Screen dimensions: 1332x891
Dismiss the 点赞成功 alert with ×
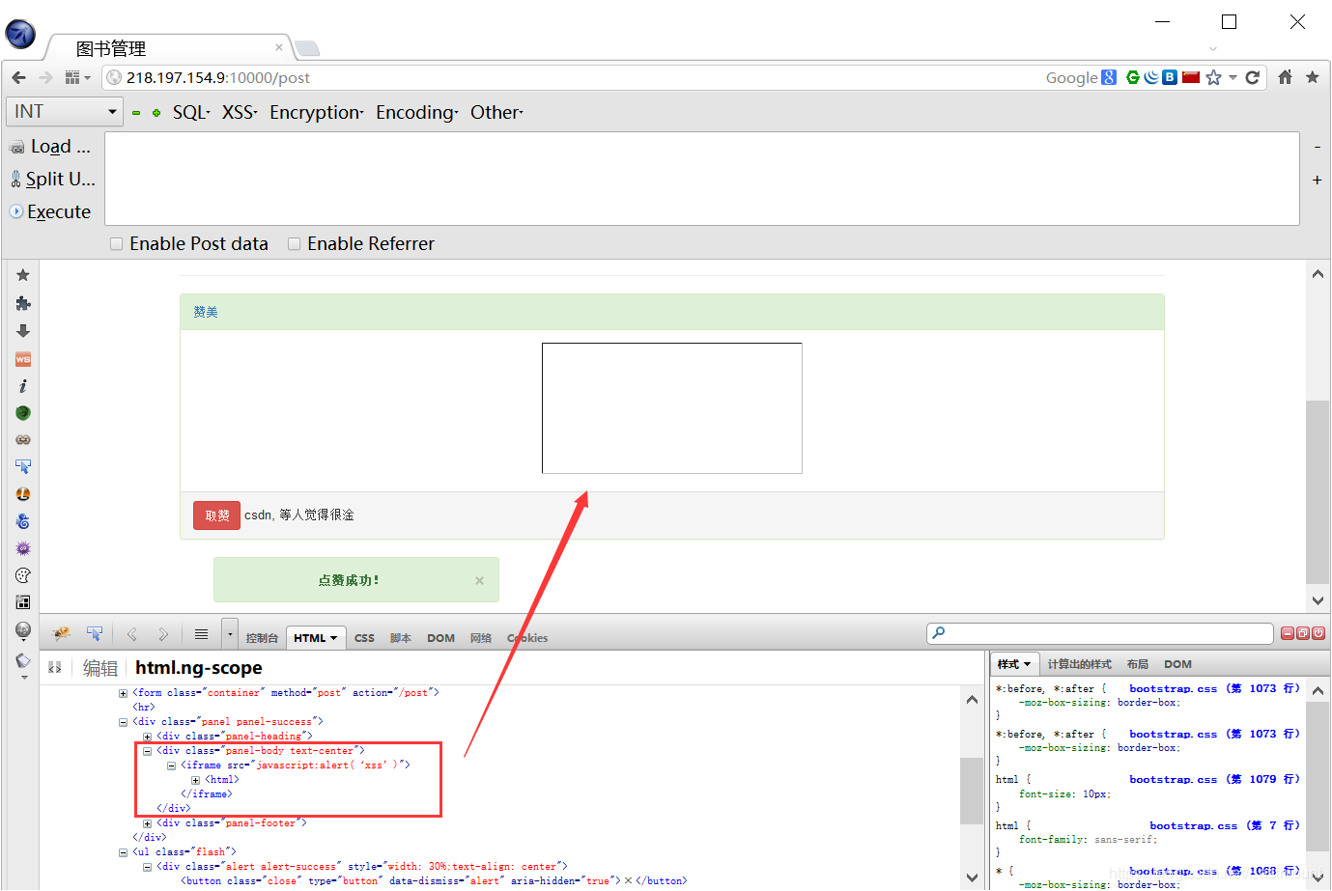point(479,580)
